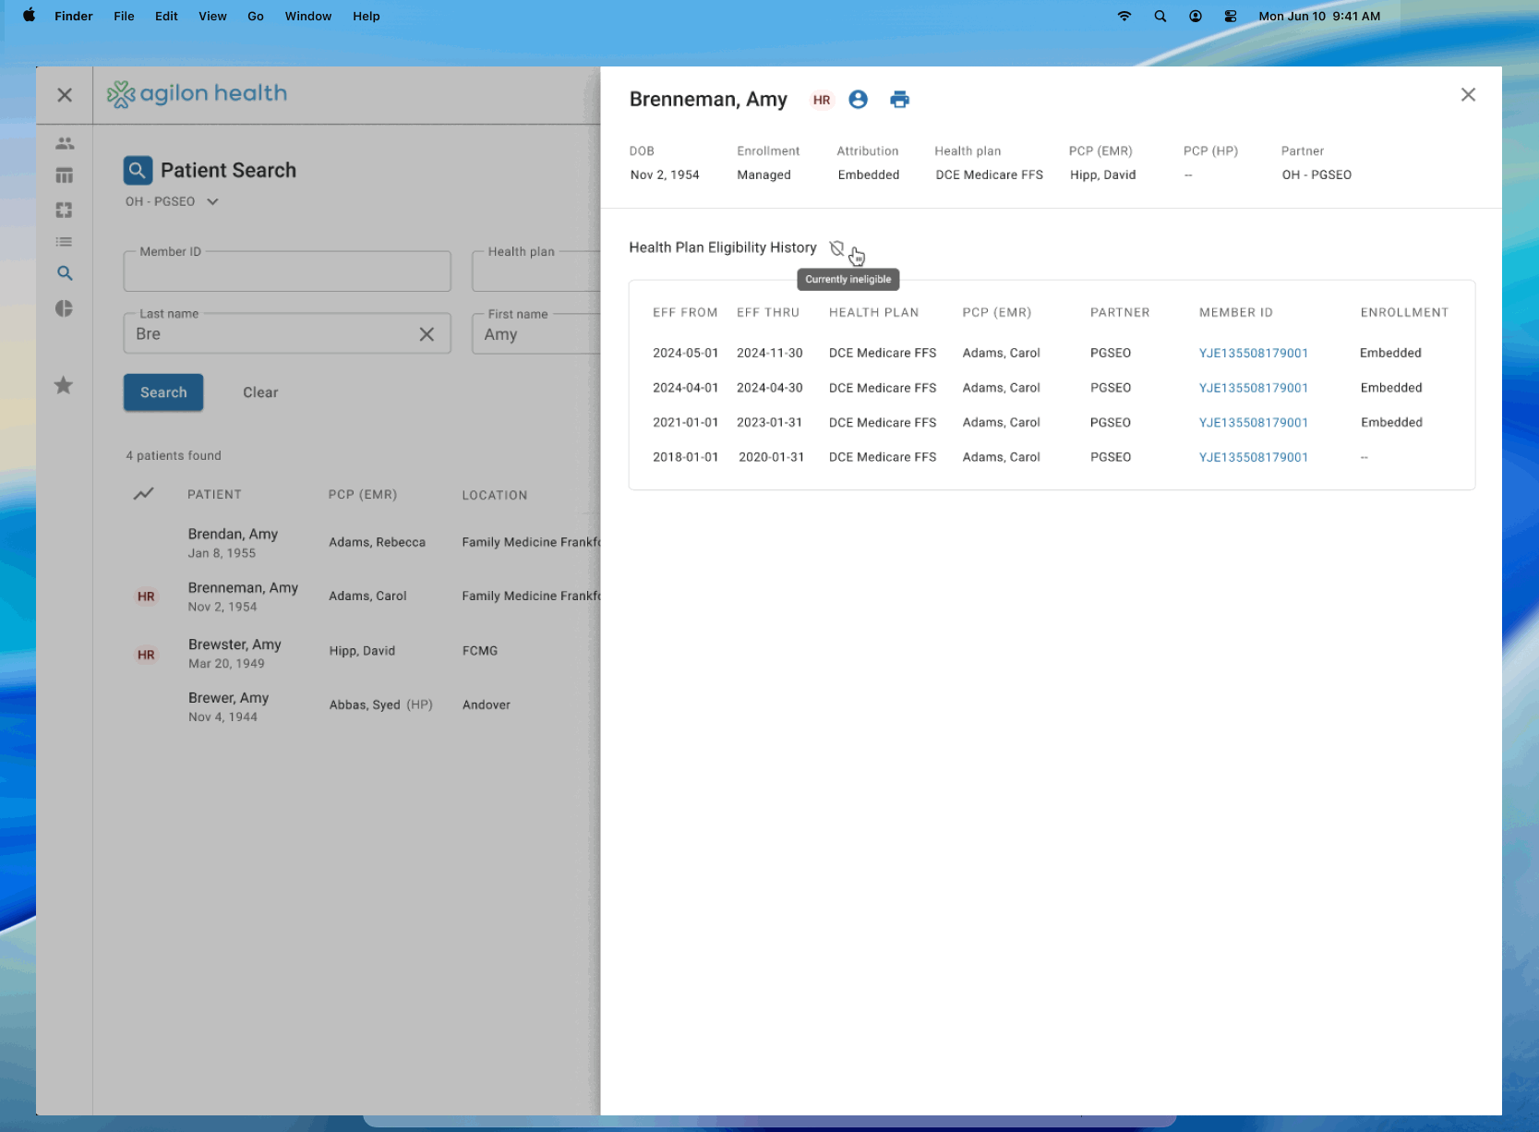The image size is (1539, 1132).
Task: Click the 2023-01-31 EFF THRU cell
Action: [769, 422]
